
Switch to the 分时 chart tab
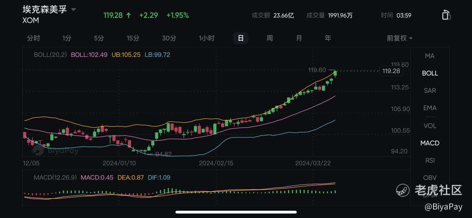(33, 38)
